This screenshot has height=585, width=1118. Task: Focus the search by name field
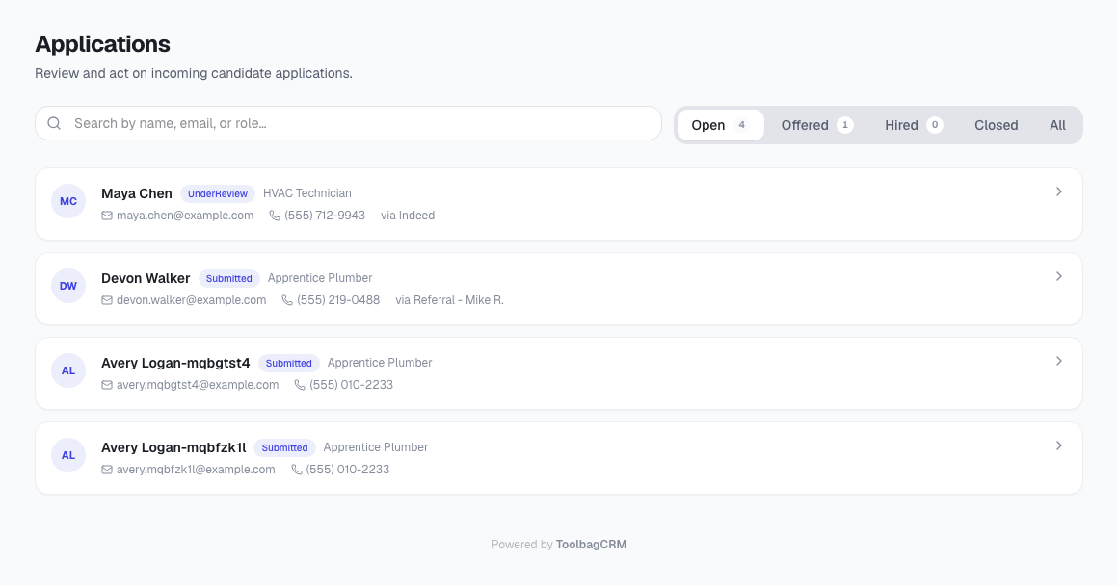click(349, 124)
